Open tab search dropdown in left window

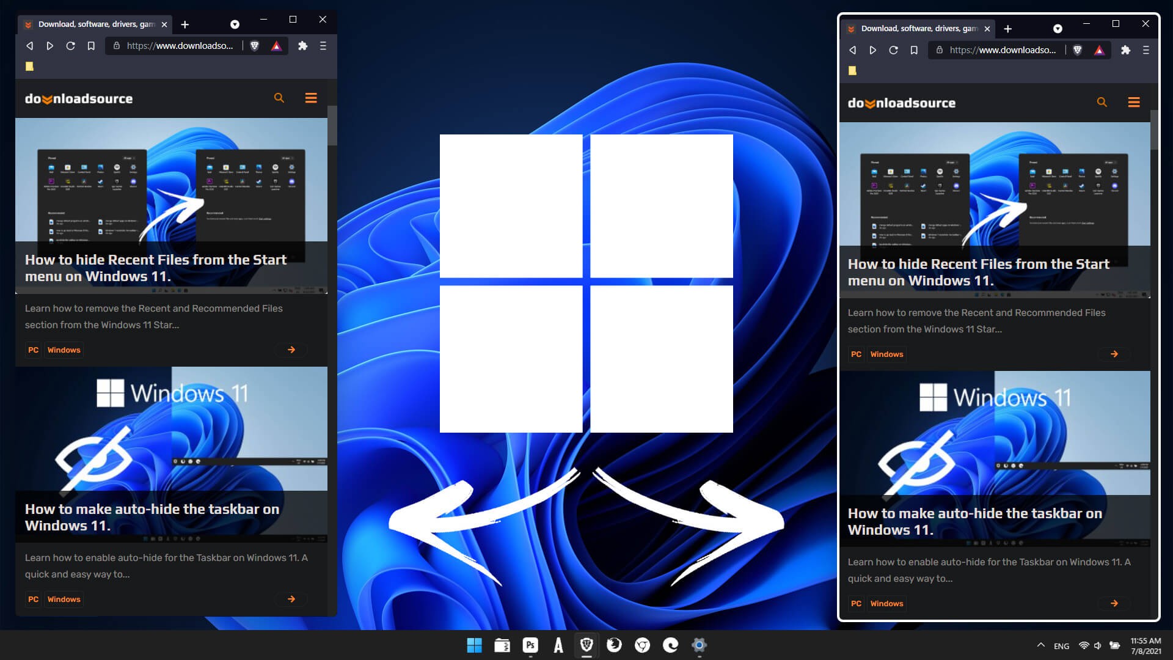(235, 24)
